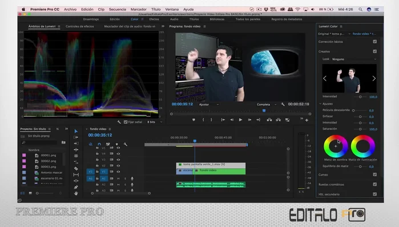Open Look dropdown set to Ninguno
Image resolution: width=399 pixels, height=227 pixels.
[x=354, y=59]
